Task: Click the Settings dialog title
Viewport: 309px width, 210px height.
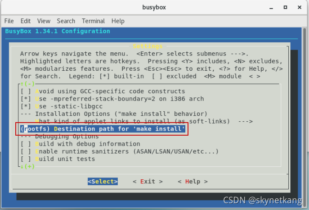Action: tap(148, 46)
